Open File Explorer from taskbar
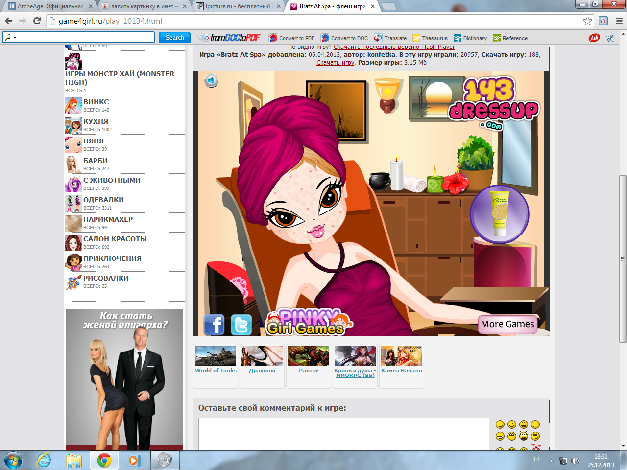 [74, 461]
